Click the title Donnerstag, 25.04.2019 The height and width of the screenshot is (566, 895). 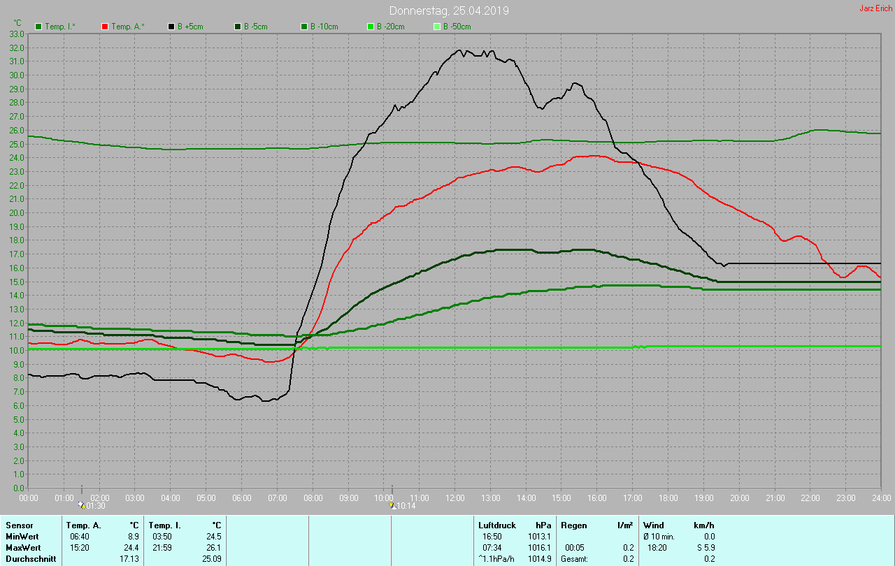pyautogui.click(x=448, y=10)
